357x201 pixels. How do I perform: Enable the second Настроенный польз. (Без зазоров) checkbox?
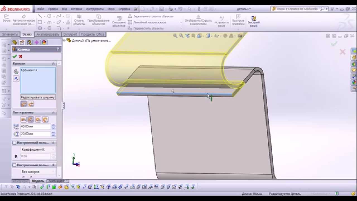tap(14, 165)
